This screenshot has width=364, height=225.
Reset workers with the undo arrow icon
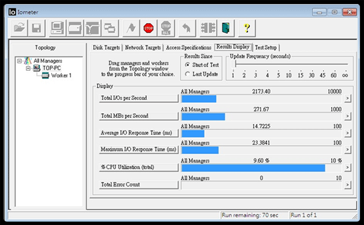click(x=187, y=28)
